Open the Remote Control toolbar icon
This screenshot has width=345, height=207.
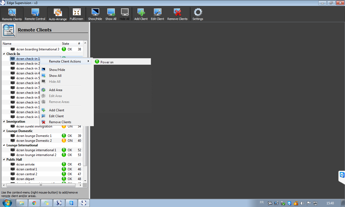coord(35,14)
